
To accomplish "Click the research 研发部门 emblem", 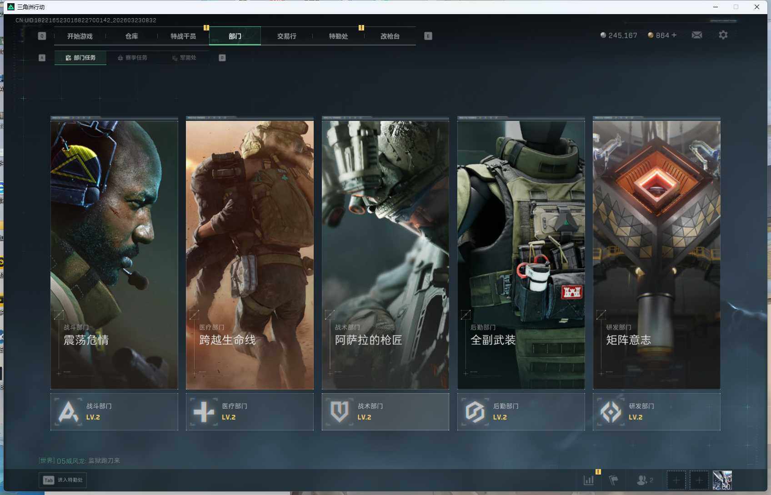I will coord(611,412).
